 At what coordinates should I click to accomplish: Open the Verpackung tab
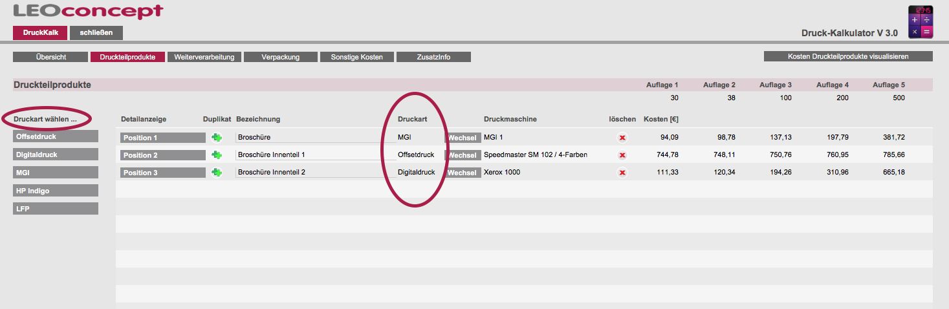pos(280,57)
